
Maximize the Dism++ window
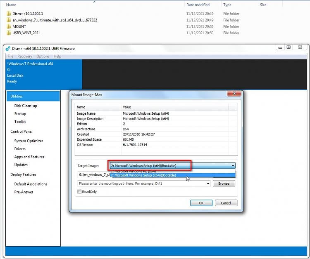point(289,47)
